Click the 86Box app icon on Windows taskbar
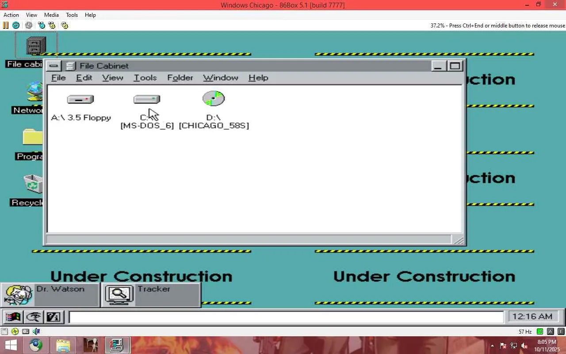566x354 pixels. click(x=117, y=345)
